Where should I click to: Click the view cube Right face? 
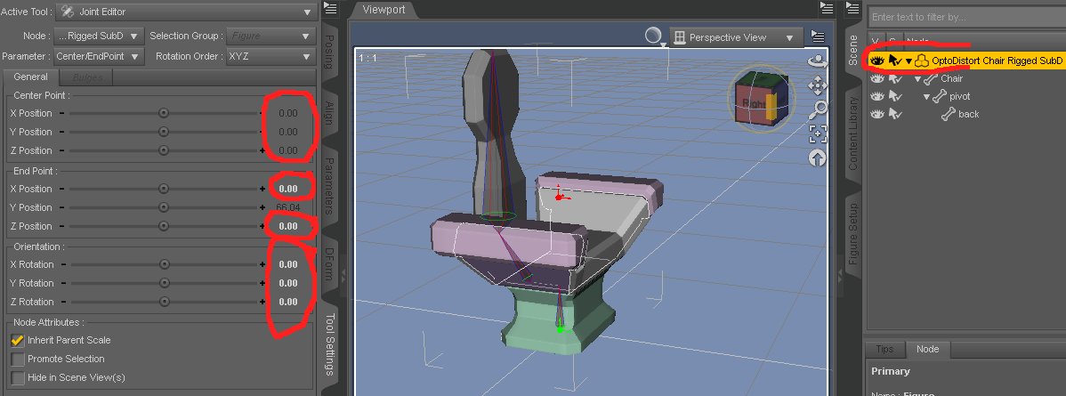pyautogui.click(x=752, y=102)
